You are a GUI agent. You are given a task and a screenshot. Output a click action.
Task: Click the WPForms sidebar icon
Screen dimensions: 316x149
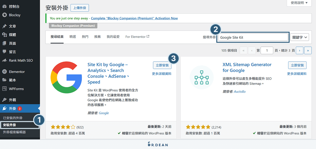(4, 89)
